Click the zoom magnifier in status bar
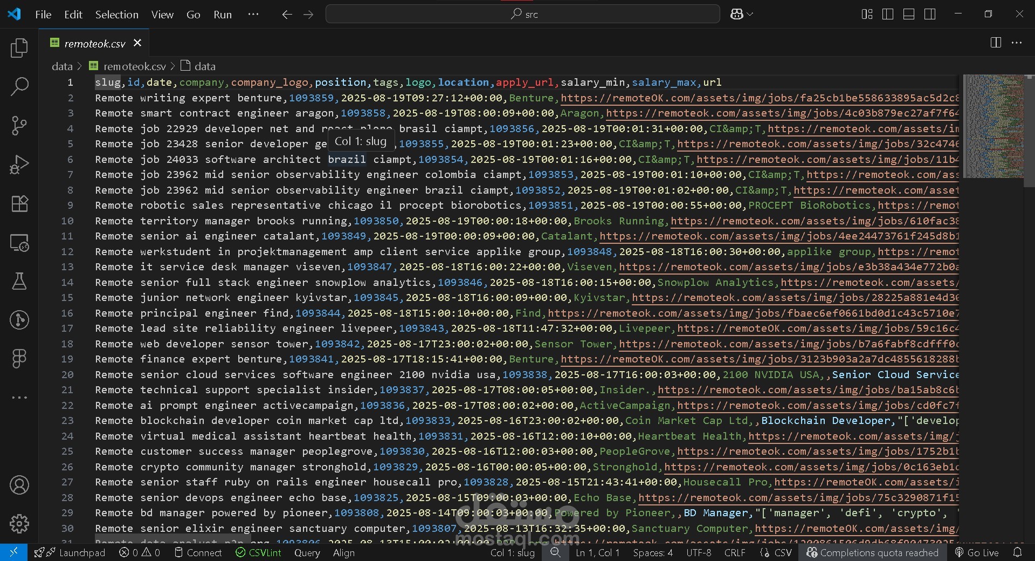Viewport: 1035px width, 561px height. coord(555,552)
